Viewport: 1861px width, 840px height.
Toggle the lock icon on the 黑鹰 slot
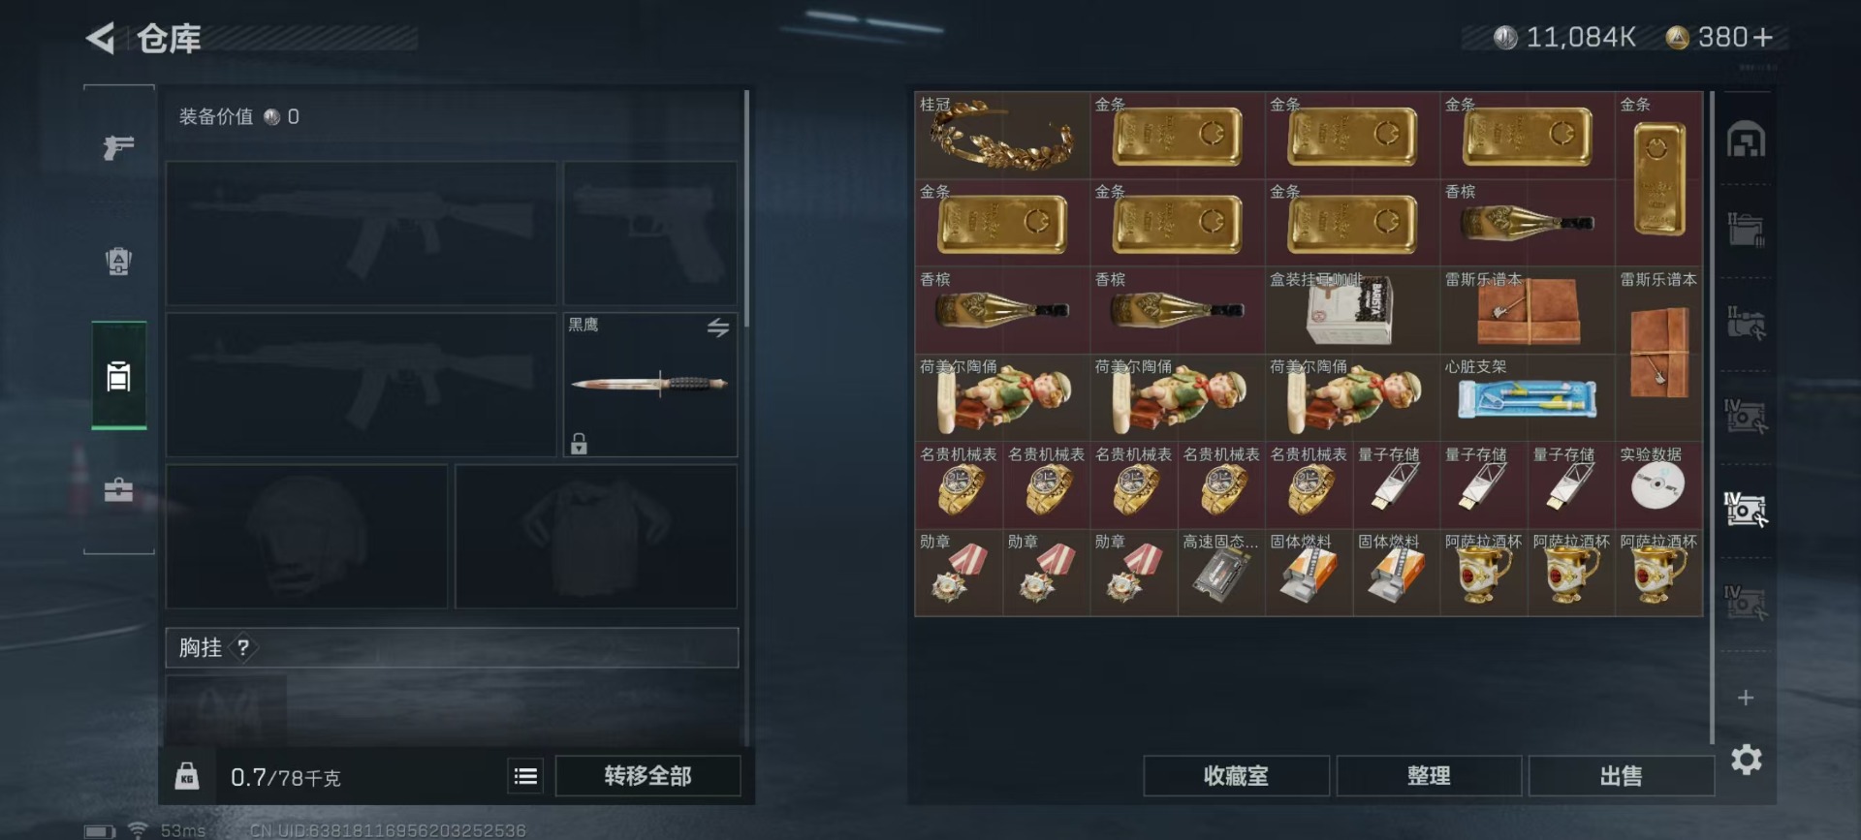tap(579, 444)
